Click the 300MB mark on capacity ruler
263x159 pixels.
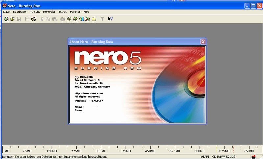coord(101,151)
